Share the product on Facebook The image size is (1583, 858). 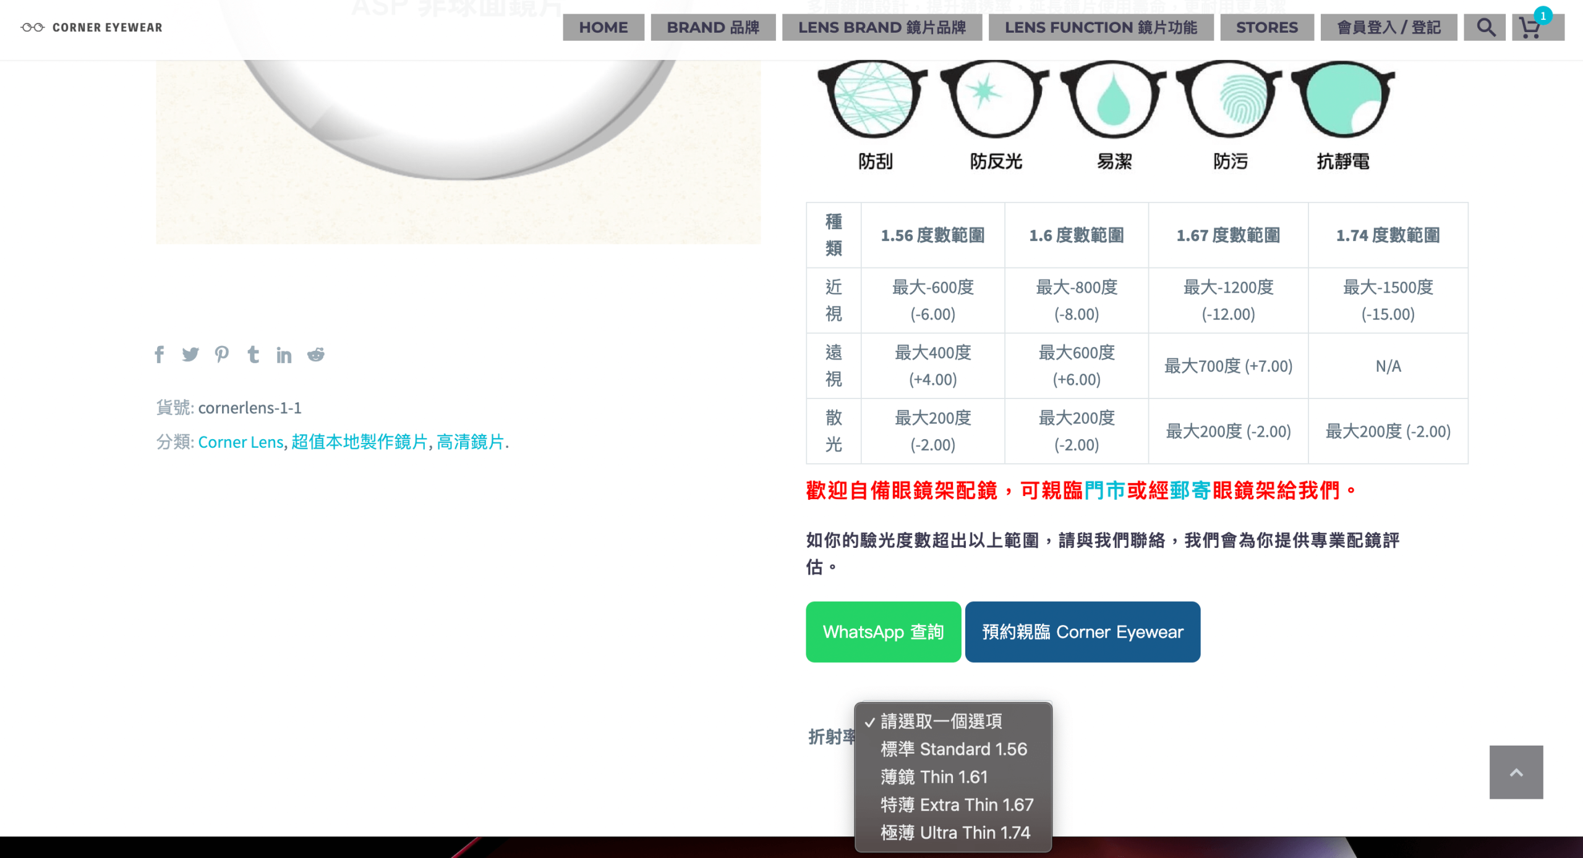[159, 355]
